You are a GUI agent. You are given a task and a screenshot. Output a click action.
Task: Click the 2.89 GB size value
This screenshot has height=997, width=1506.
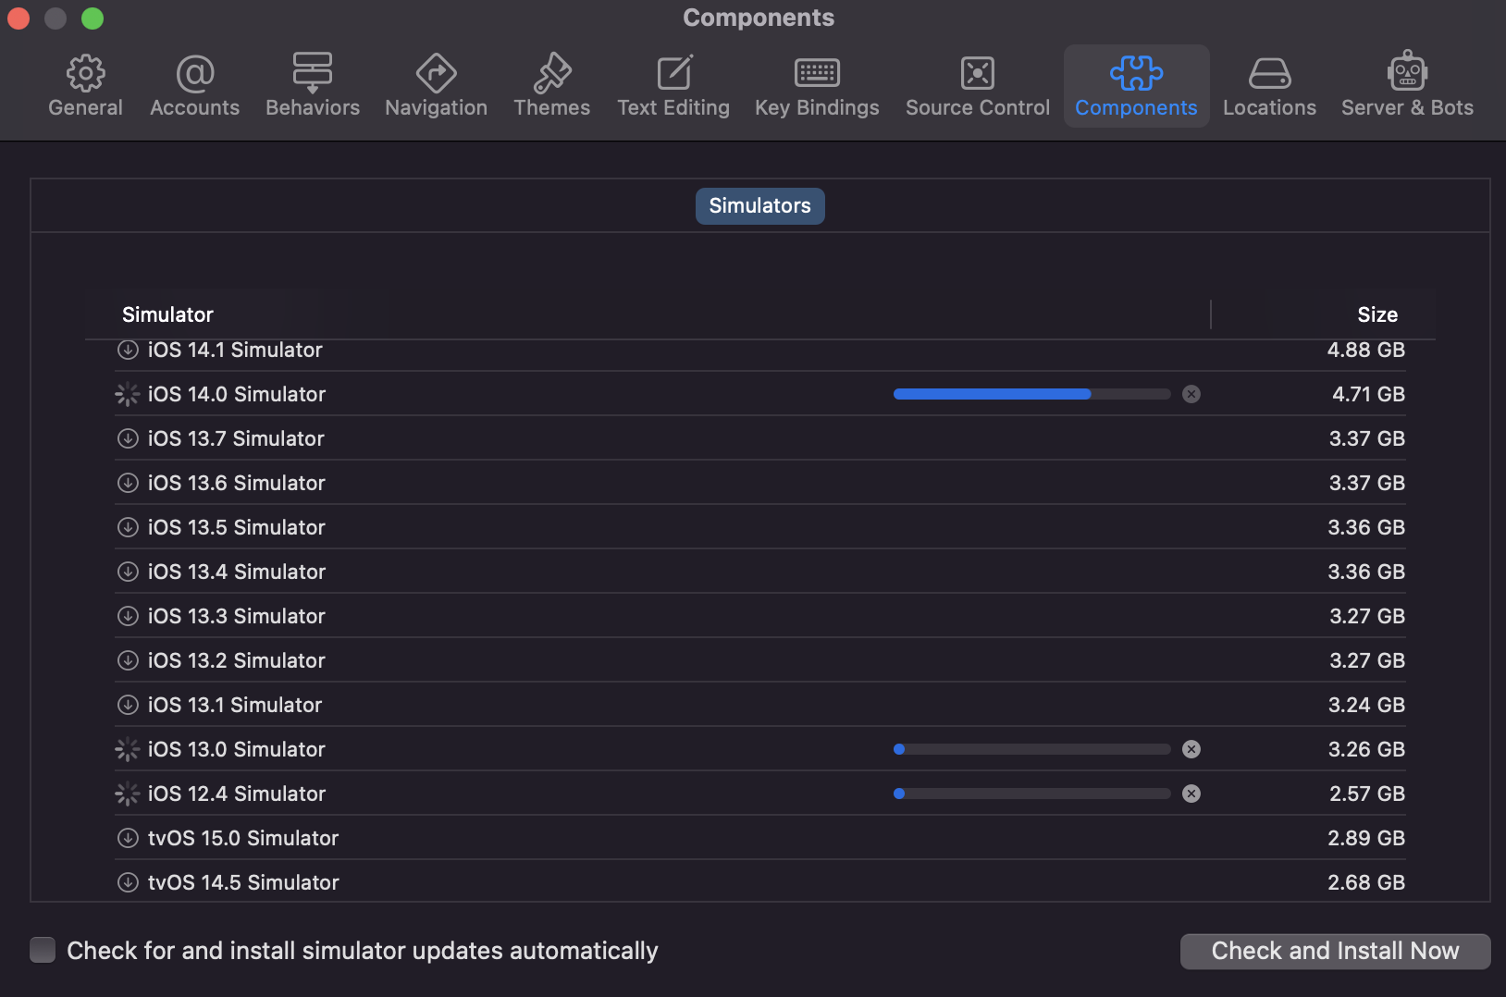coord(1366,838)
